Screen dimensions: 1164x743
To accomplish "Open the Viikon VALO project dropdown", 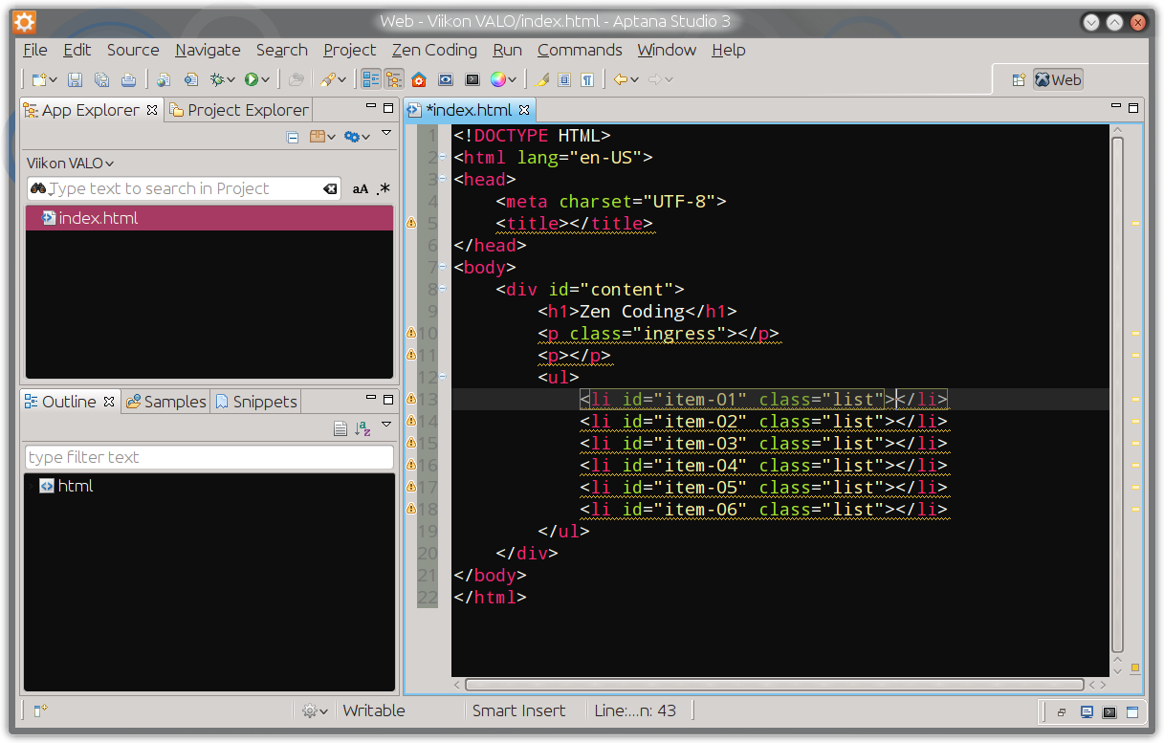I will (71, 164).
